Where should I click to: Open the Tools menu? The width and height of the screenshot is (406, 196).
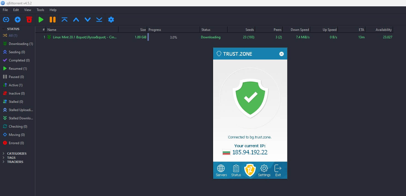click(40, 10)
